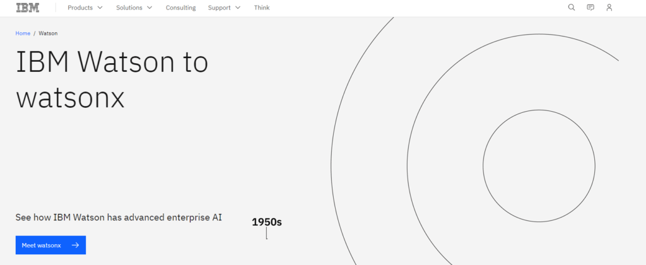Viewport: 646px width, 265px height.
Task: Open the chat message icon in header
Action: (590, 8)
